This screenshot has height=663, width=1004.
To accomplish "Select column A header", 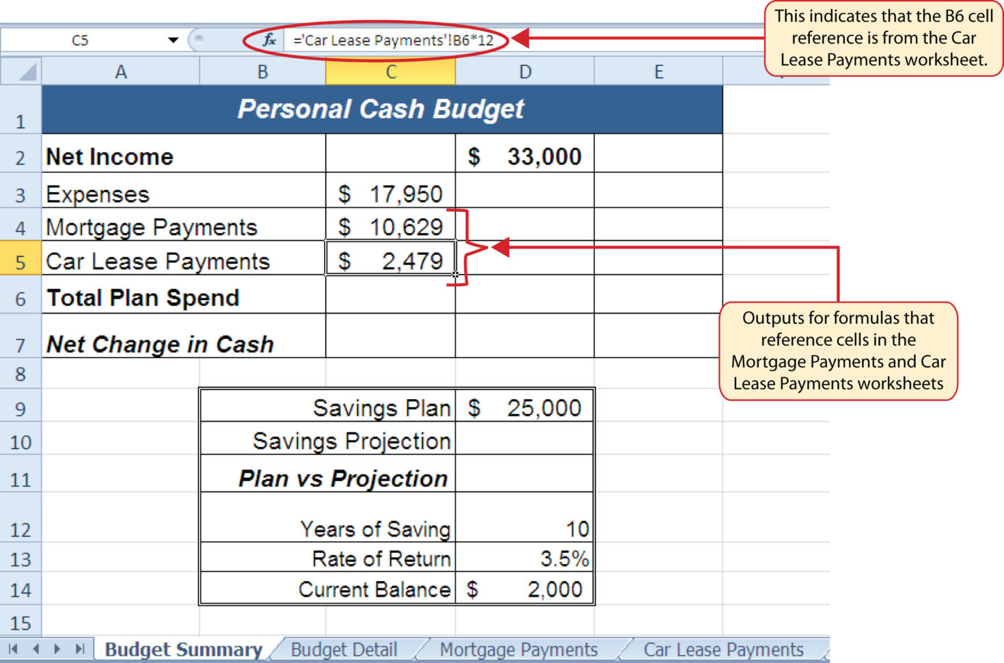I will click(120, 71).
